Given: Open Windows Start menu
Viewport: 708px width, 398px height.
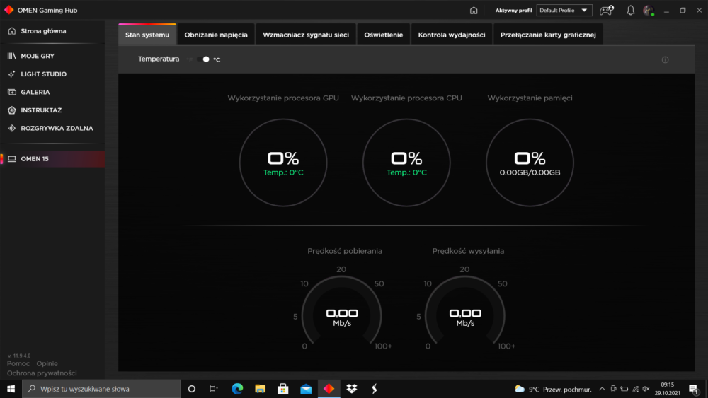Looking at the screenshot, I should [11, 389].
